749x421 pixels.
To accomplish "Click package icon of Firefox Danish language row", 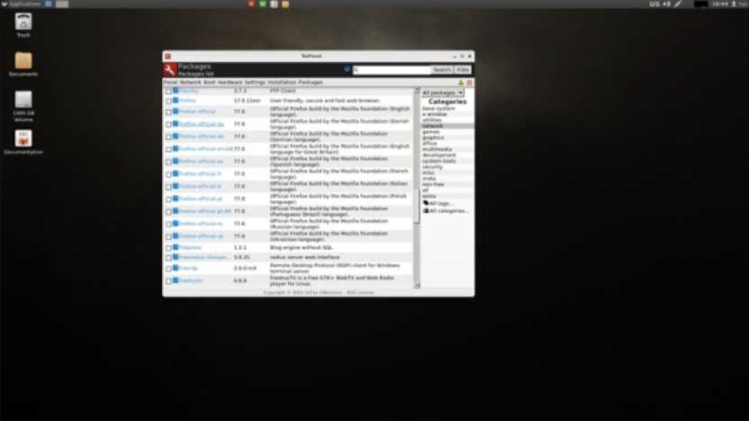I will click(x=176, y=123).
